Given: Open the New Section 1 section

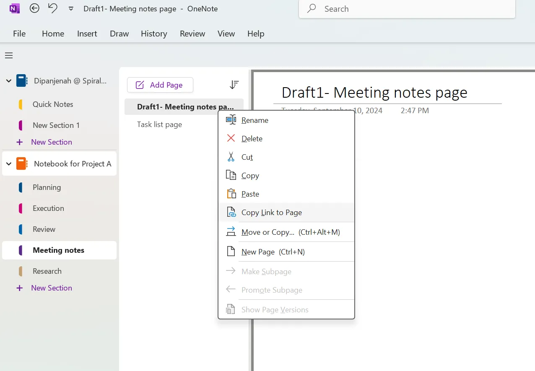Looking at the screenshot, I should [x=56, y=125].
